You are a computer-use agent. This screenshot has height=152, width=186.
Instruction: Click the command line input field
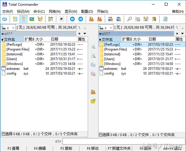(124, 141)
